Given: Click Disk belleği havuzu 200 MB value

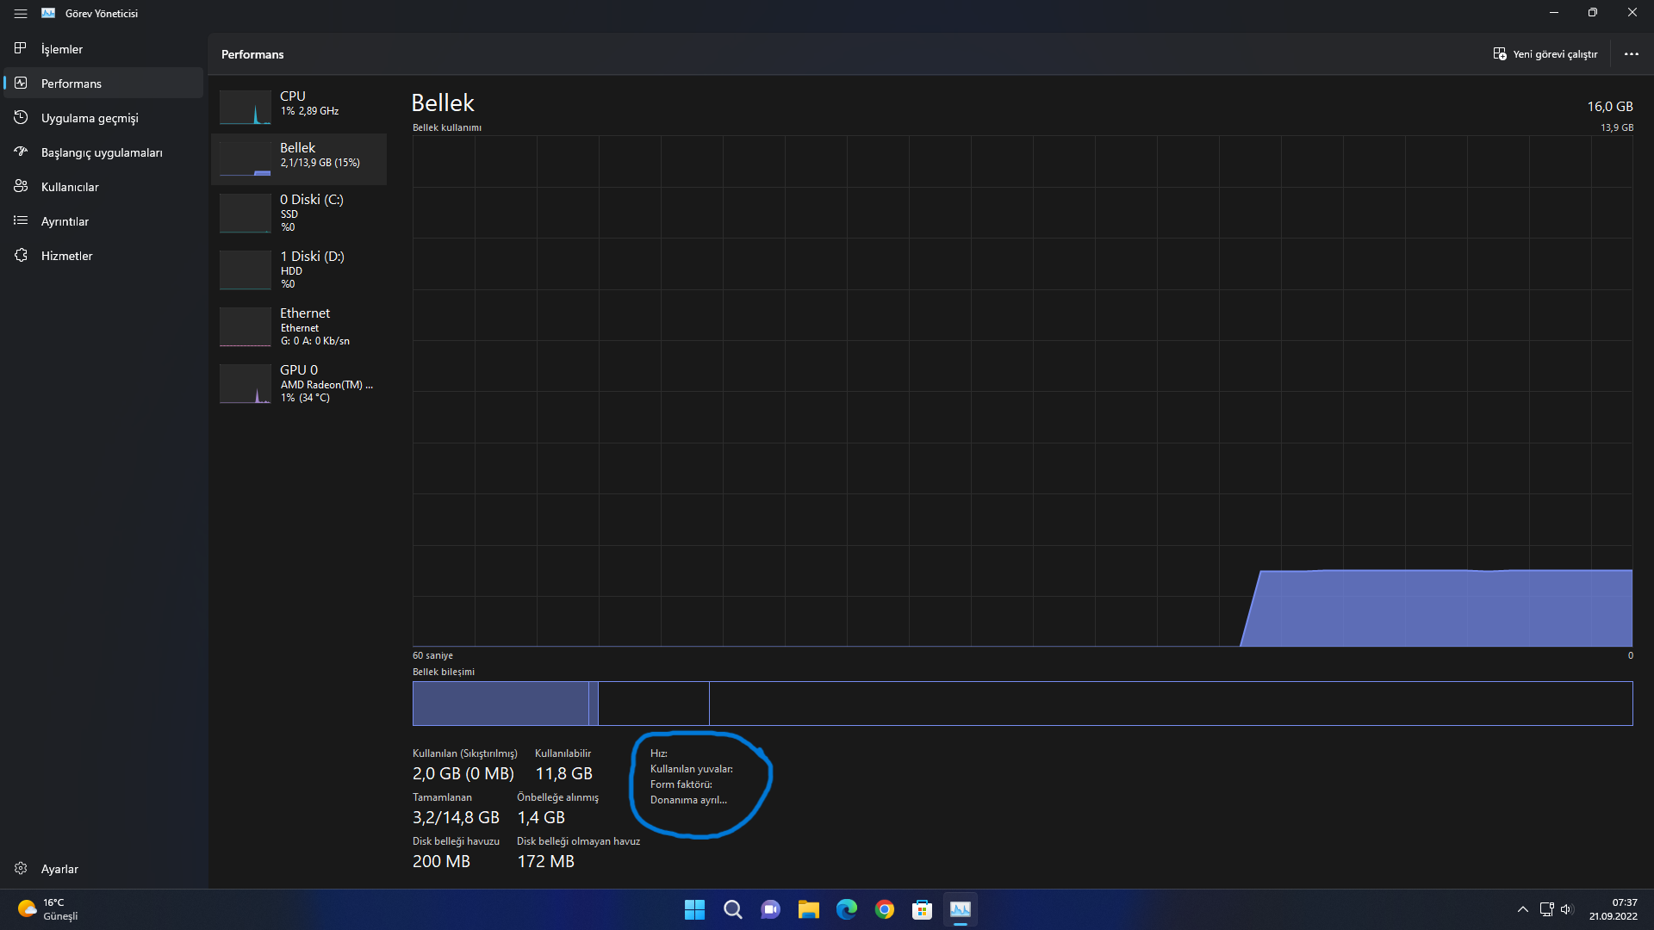Looking at the screenshot, I should pyautogui.click(x=441, y=861).
